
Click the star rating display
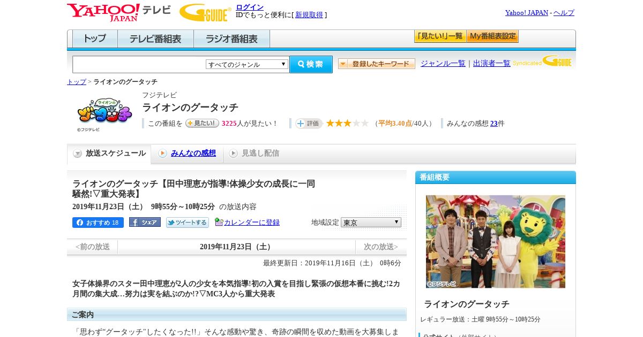tap(347, 123)
